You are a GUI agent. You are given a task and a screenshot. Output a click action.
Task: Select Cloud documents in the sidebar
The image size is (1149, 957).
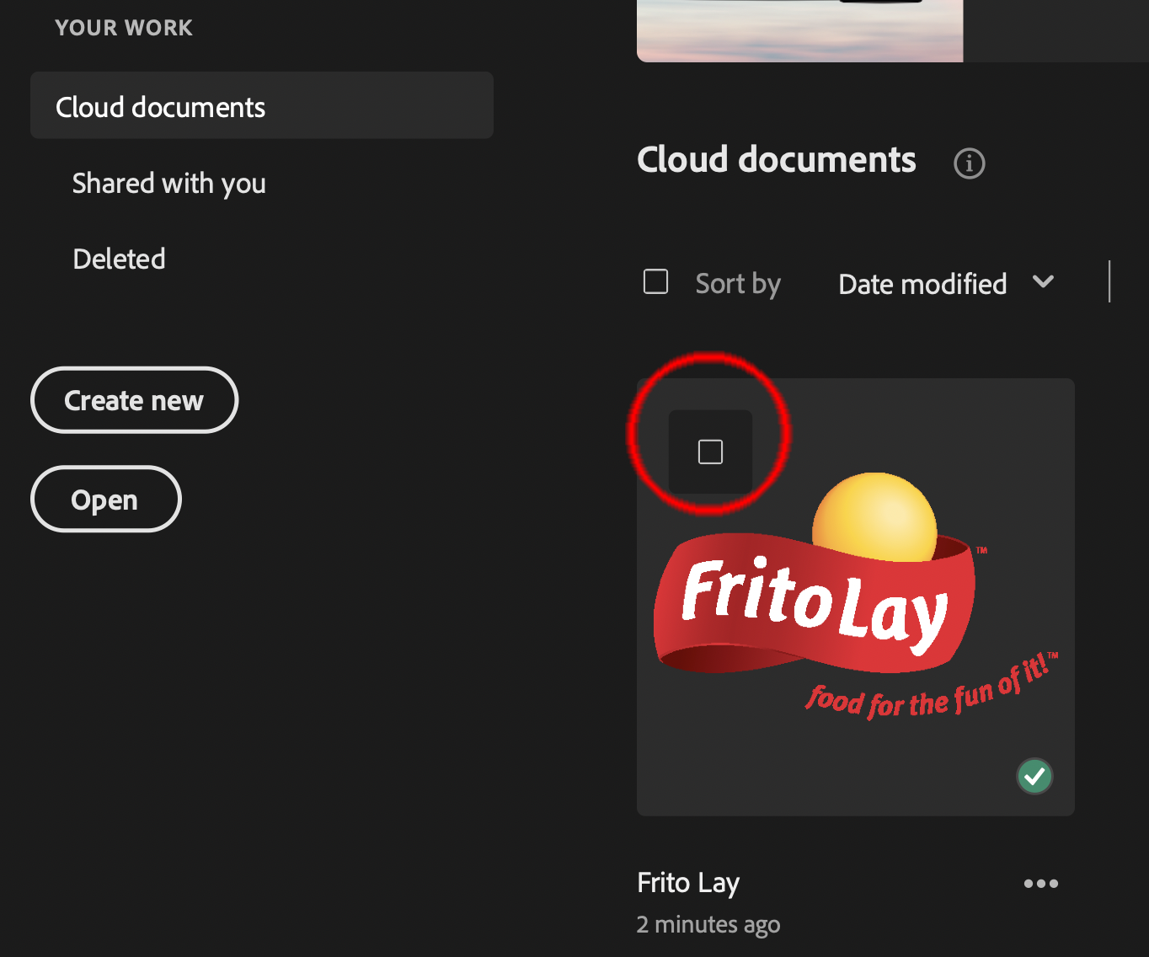(160, 107)
